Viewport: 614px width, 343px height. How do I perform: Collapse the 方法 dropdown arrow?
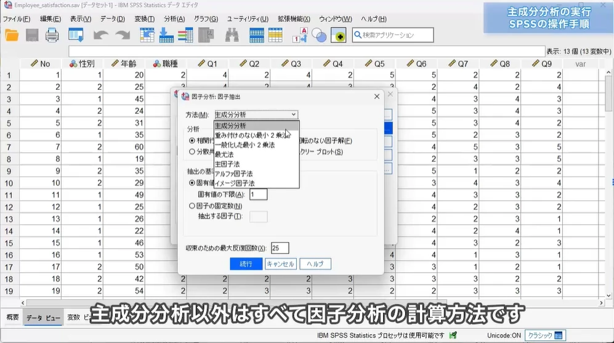pos(294,115)
